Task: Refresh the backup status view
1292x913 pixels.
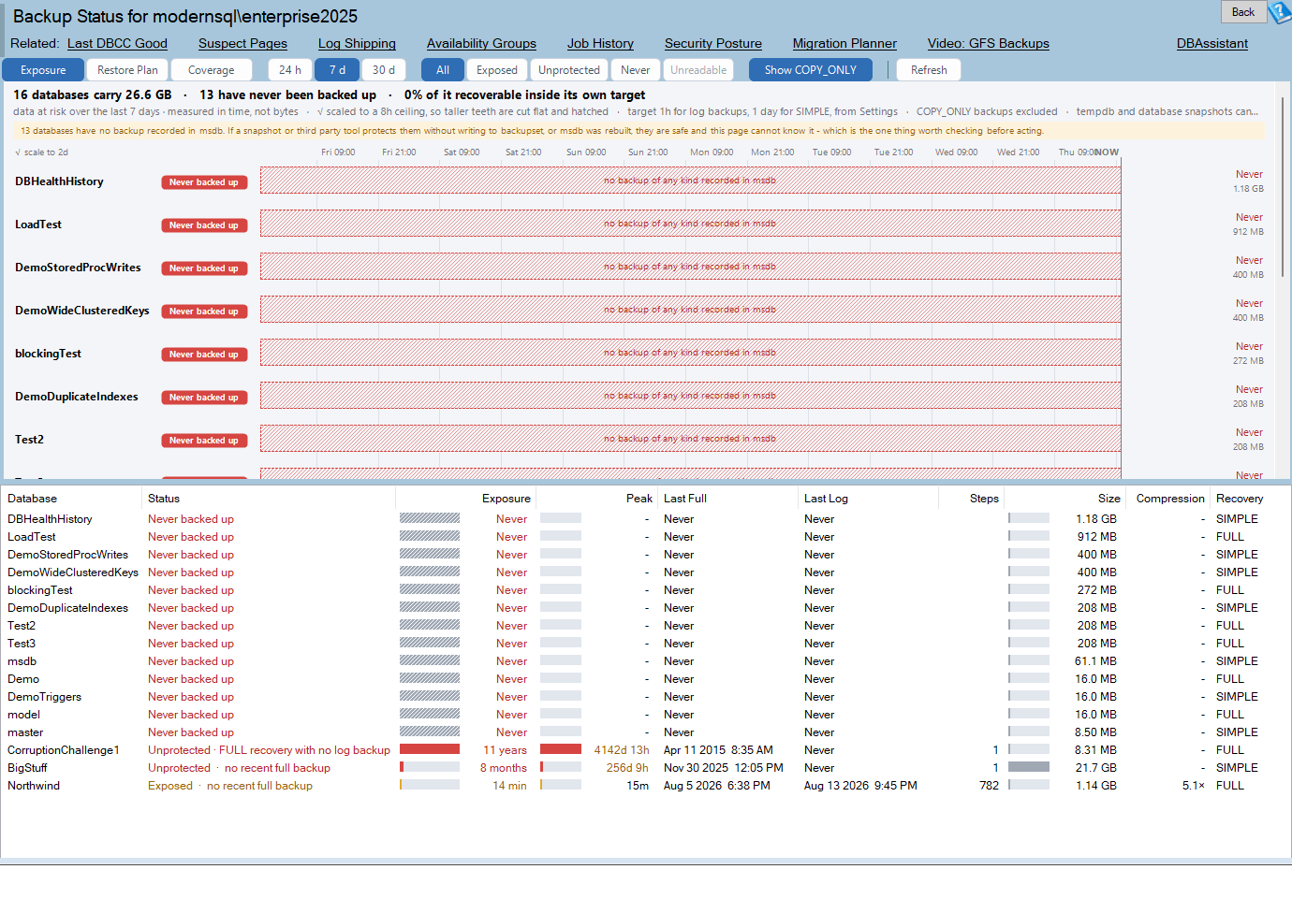Action: (x=929, y=70)
